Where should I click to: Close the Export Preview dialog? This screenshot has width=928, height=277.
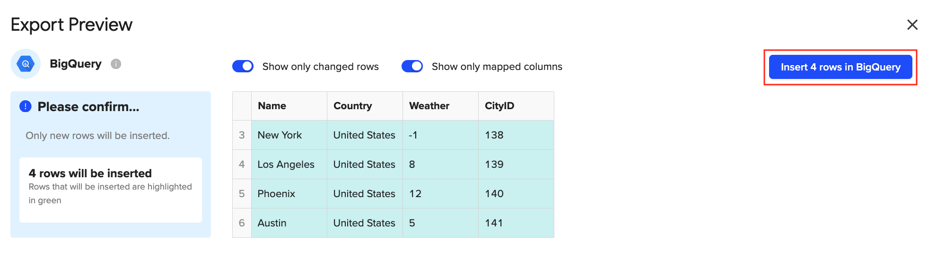(x=912, y=25)
